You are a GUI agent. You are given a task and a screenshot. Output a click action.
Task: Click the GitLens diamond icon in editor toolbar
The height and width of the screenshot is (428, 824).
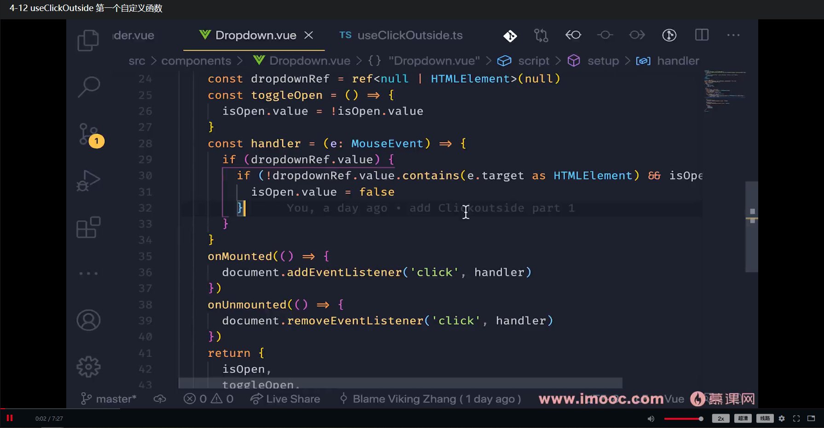[510, 35]
